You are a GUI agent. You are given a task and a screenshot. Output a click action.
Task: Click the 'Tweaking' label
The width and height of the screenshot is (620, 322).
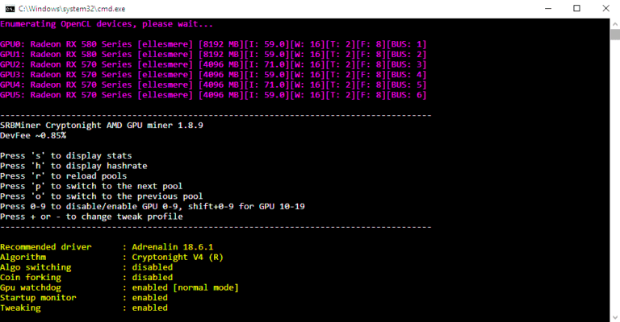20,308
